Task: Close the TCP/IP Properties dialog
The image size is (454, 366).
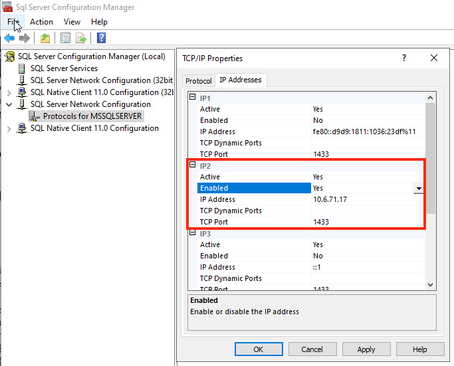Action: pyautogui.click(x=434, y=58)
